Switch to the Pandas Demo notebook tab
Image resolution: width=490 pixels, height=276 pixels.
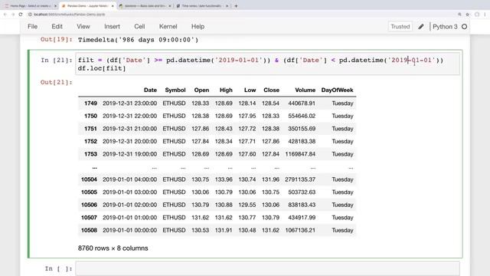pos(87,6)
